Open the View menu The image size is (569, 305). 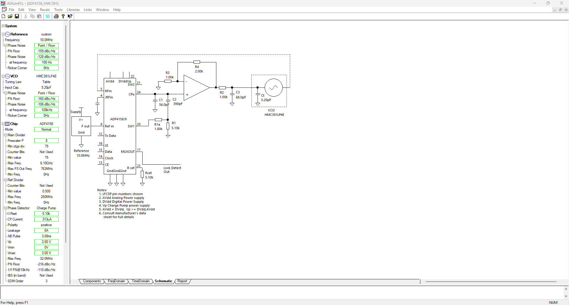[x=32, y=10]
